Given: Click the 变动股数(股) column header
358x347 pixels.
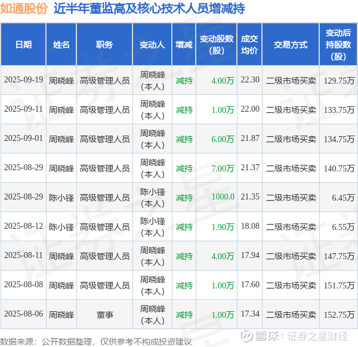Looking at the screenshot, I should coord(217,44).
